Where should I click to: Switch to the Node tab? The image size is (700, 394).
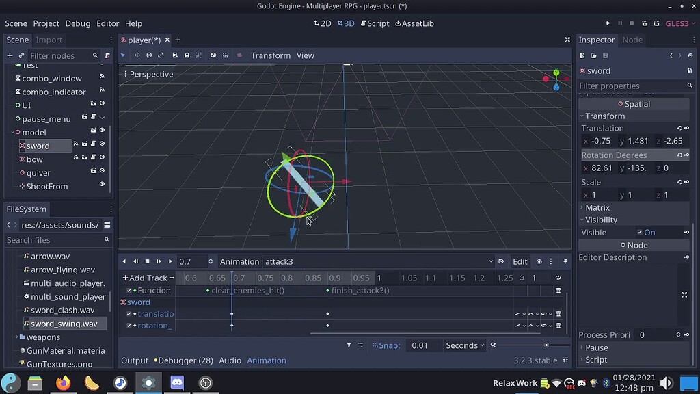point(632,40)
